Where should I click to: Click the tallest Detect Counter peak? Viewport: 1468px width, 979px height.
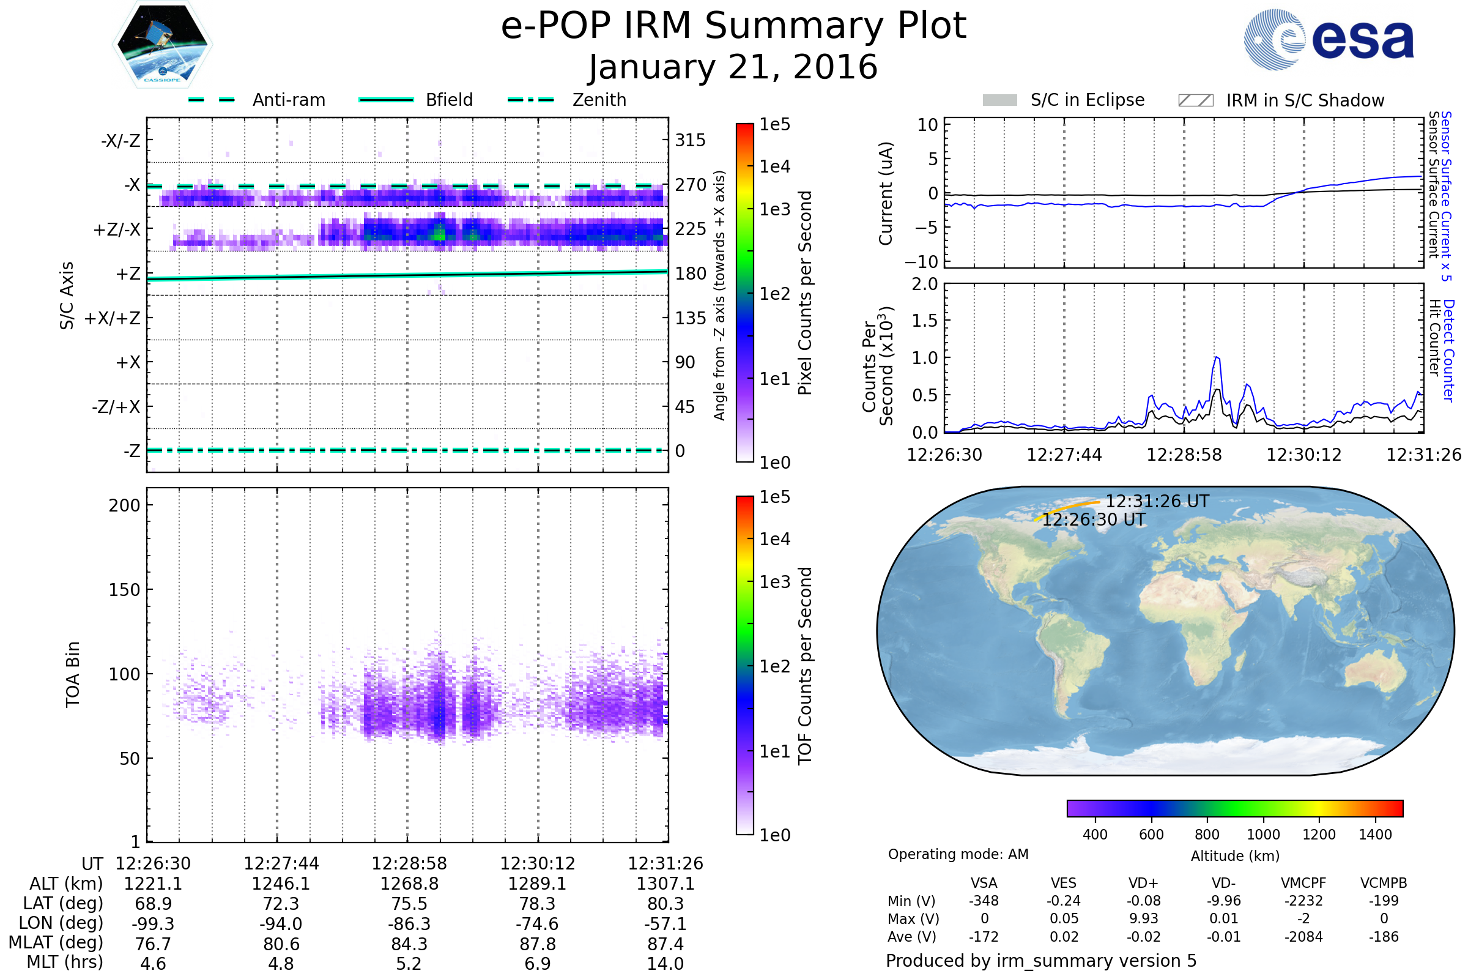tap(1217, 358)
